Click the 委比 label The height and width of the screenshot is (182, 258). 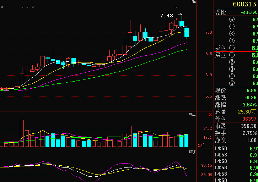220,12
